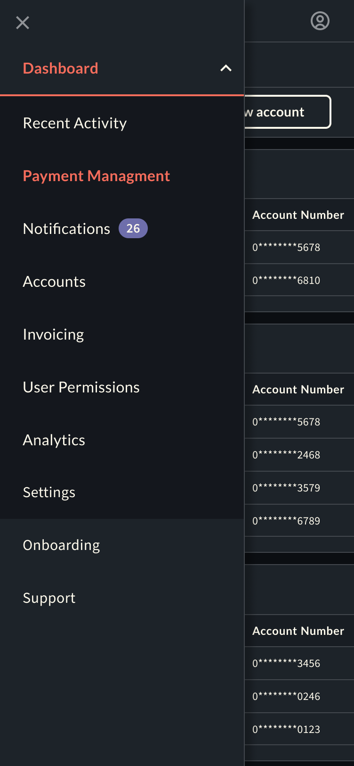Select account row ending in 6810

(x=286, y=281)
